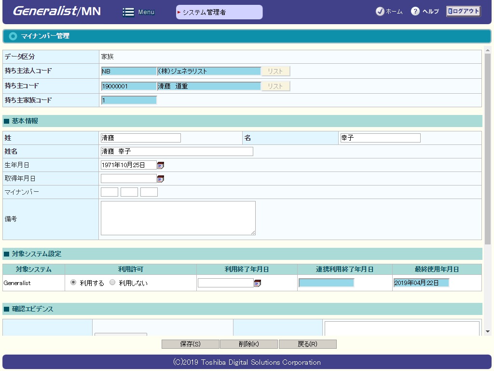Select the 利用する radio button
The height and width of the screenshot is (371, 494).
[x=73, y=283]
